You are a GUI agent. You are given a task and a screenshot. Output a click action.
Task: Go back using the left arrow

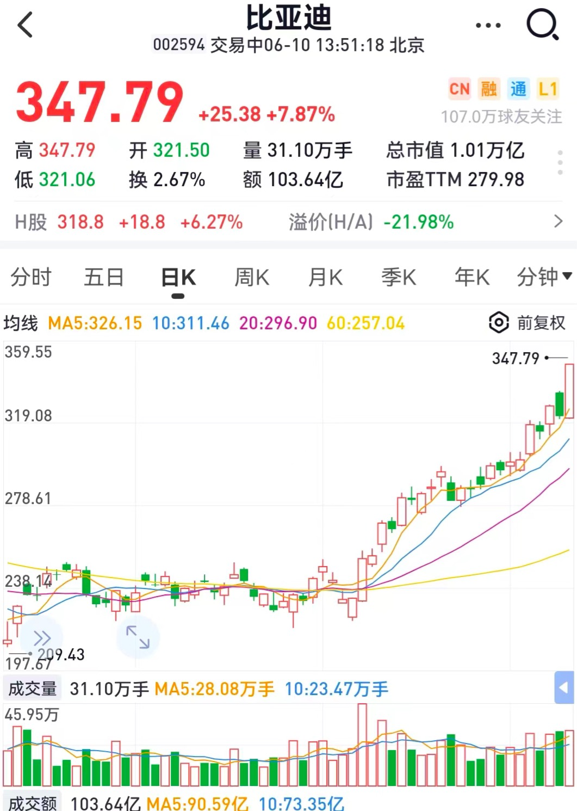(25, 25)
